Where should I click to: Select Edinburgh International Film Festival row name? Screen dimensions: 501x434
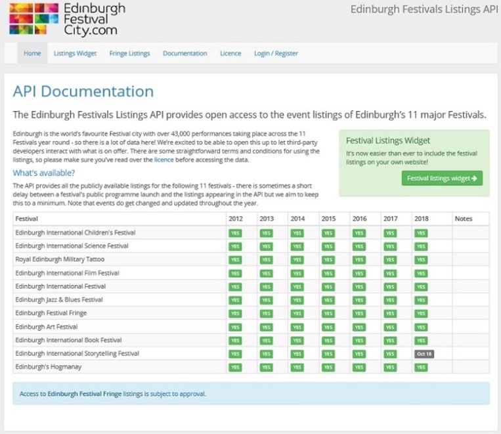[67, 273]
